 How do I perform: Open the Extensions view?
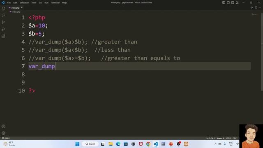3,36
